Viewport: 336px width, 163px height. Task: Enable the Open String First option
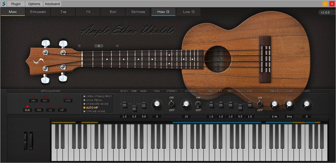click(x=98, y=96)
